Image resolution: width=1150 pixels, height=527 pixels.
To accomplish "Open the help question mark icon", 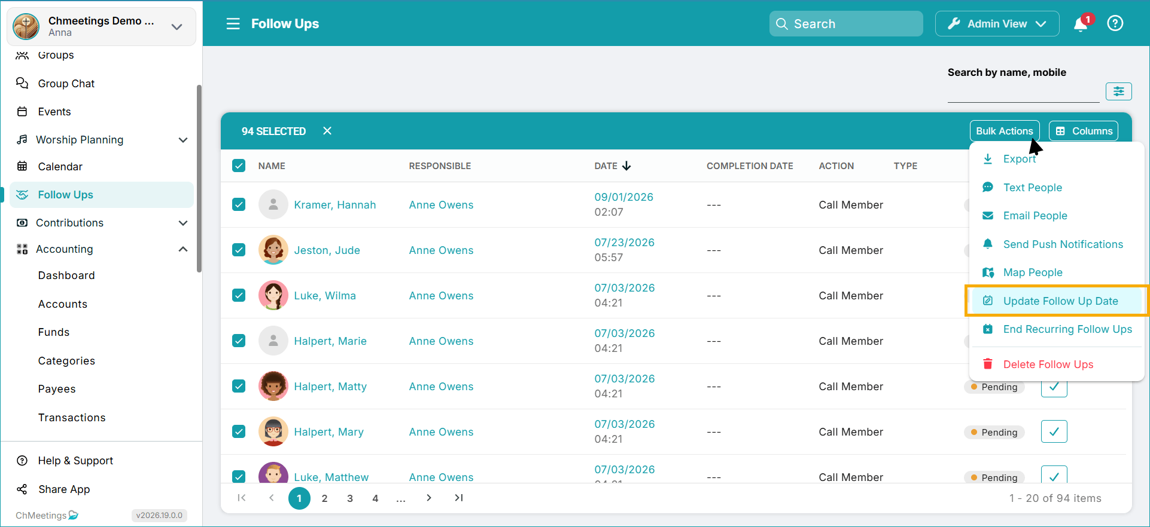I will (x=1115, y=24).
